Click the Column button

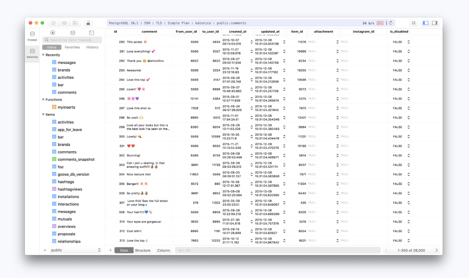164,250
